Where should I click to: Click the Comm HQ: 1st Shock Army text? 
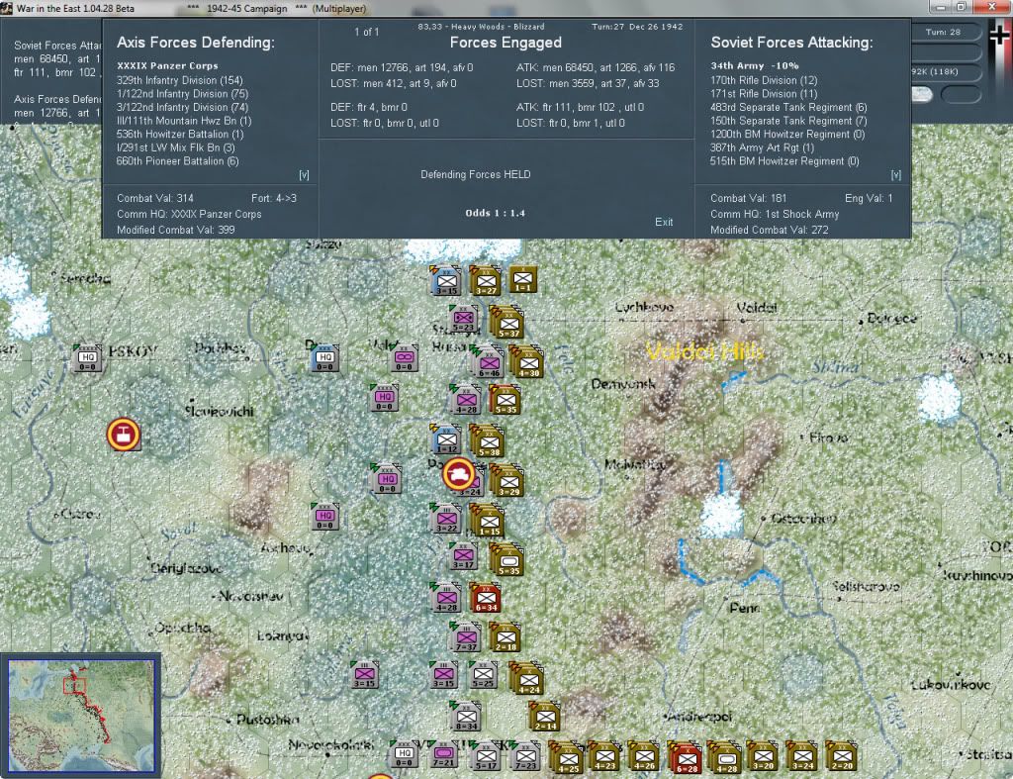[x=775, y=214]
